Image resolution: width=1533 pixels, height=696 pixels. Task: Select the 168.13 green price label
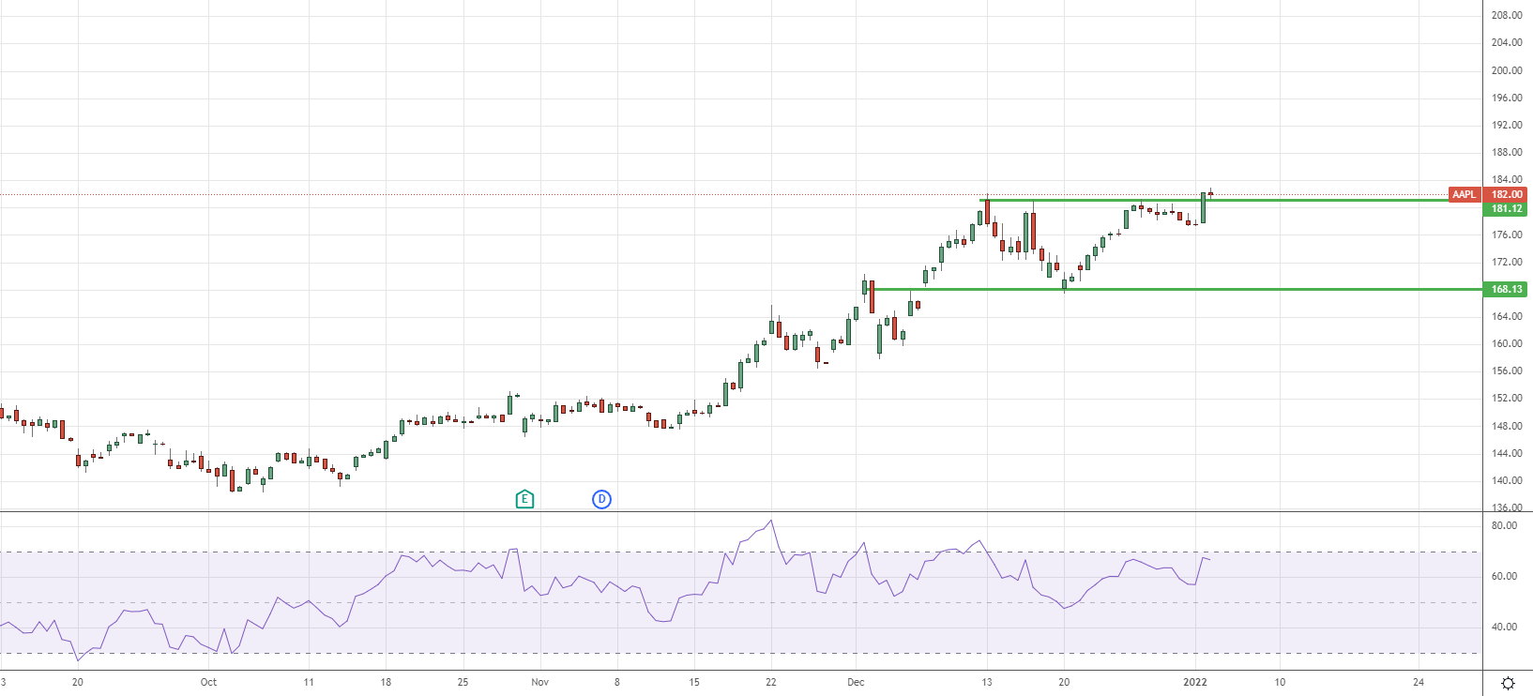(x=1507, y=290)
